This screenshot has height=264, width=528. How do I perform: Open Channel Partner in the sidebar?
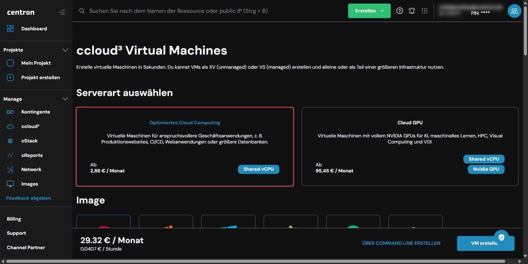(26, 247)
